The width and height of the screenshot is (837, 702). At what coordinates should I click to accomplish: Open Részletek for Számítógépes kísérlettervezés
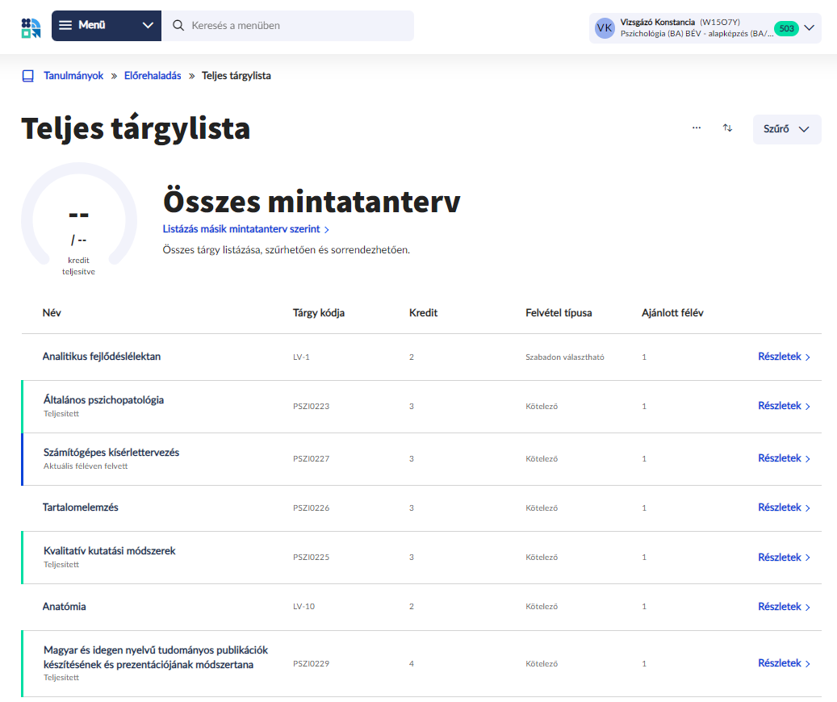click(785, 458)
